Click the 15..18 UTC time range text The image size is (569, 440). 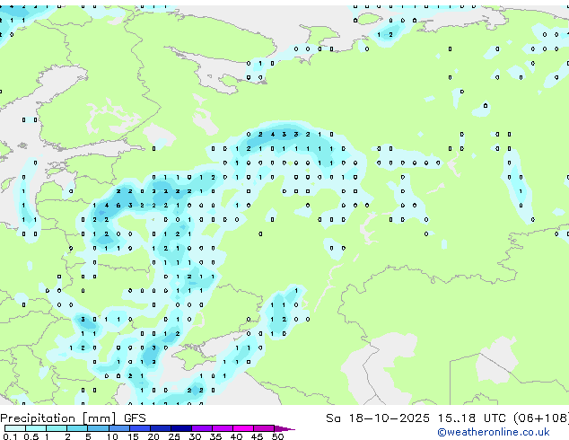point(471,418)
